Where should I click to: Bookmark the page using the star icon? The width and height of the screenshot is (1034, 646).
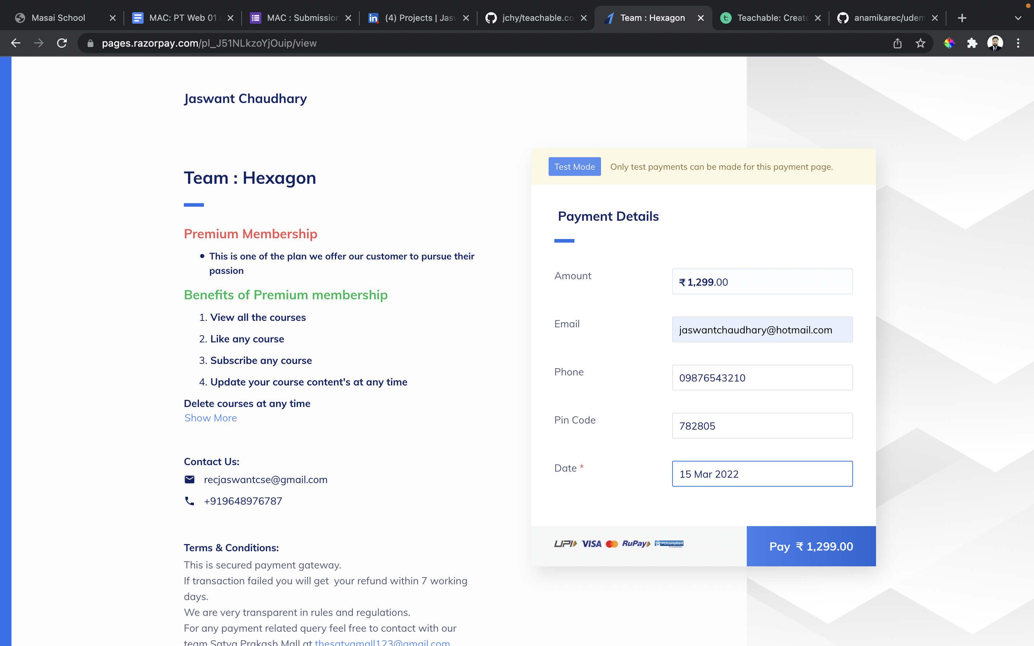[x=919, y=43]
